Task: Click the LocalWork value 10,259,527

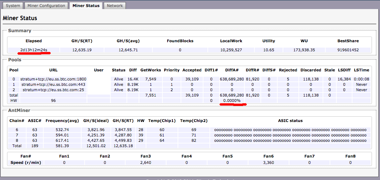Action: pos(231,50)
